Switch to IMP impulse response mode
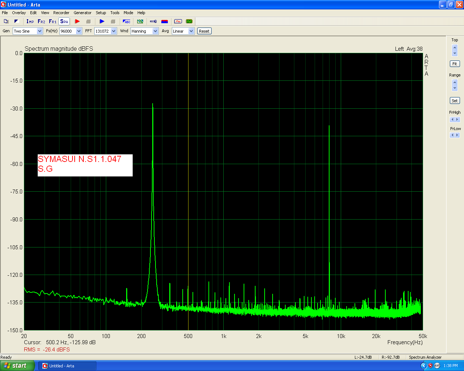Image resolution: width=464 pixels, height=371 pixels. coord(30,21)
